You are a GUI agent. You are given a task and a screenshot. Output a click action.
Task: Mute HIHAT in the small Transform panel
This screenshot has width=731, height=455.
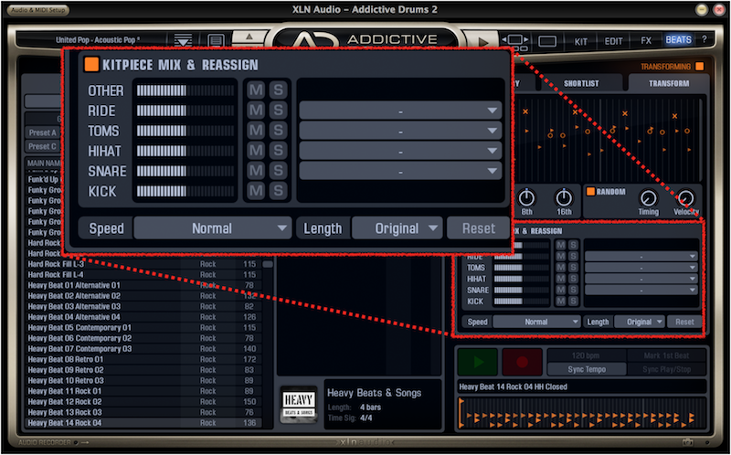pyautogui.click(x=561, y=279)
